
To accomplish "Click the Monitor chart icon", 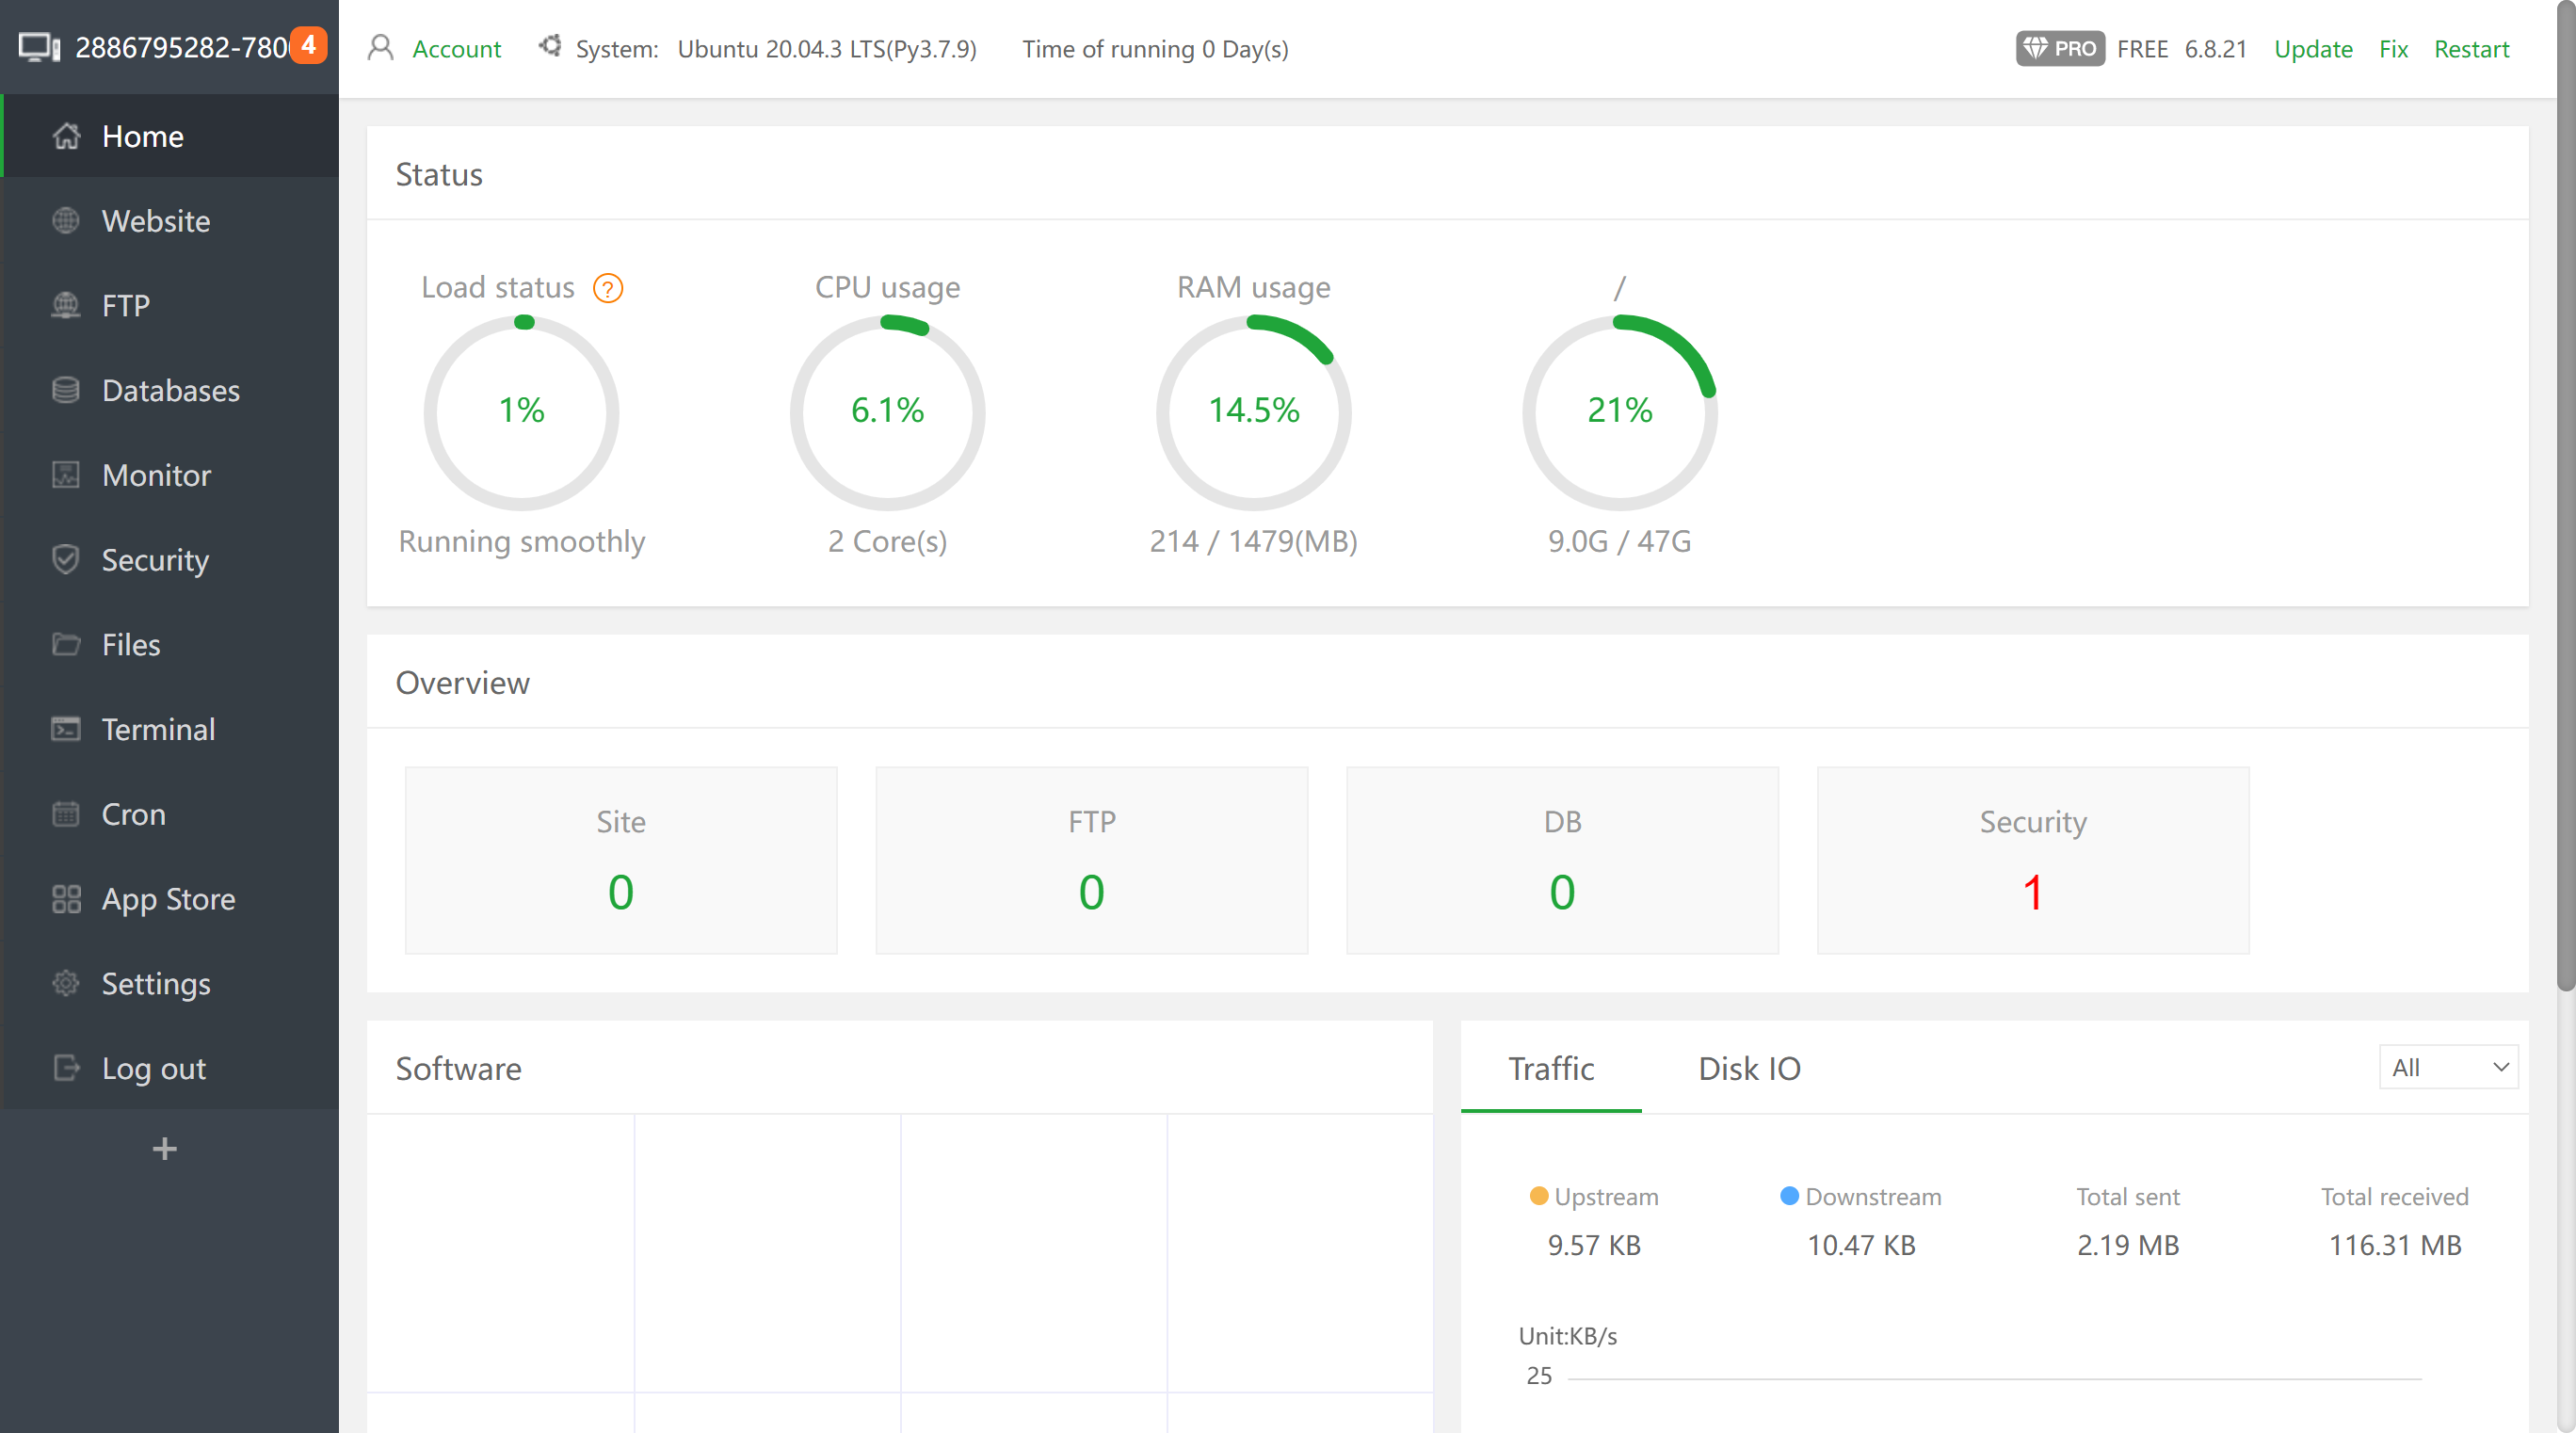I will (66, 475).
